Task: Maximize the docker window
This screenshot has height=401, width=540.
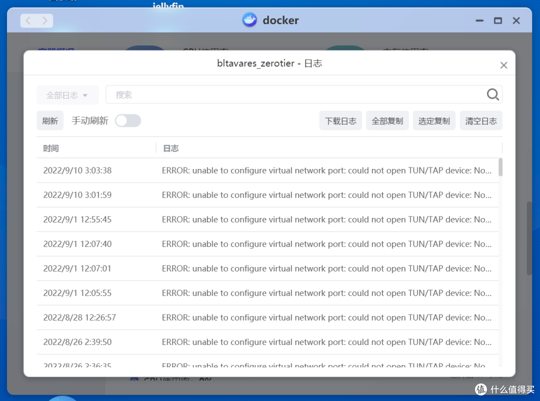Action: (497, 20)
